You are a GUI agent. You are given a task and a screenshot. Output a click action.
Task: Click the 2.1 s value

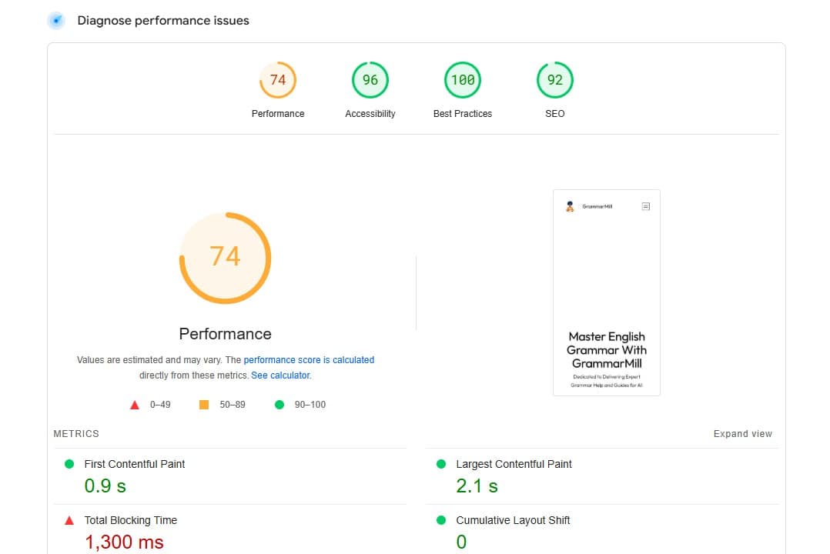pos(477,486)
